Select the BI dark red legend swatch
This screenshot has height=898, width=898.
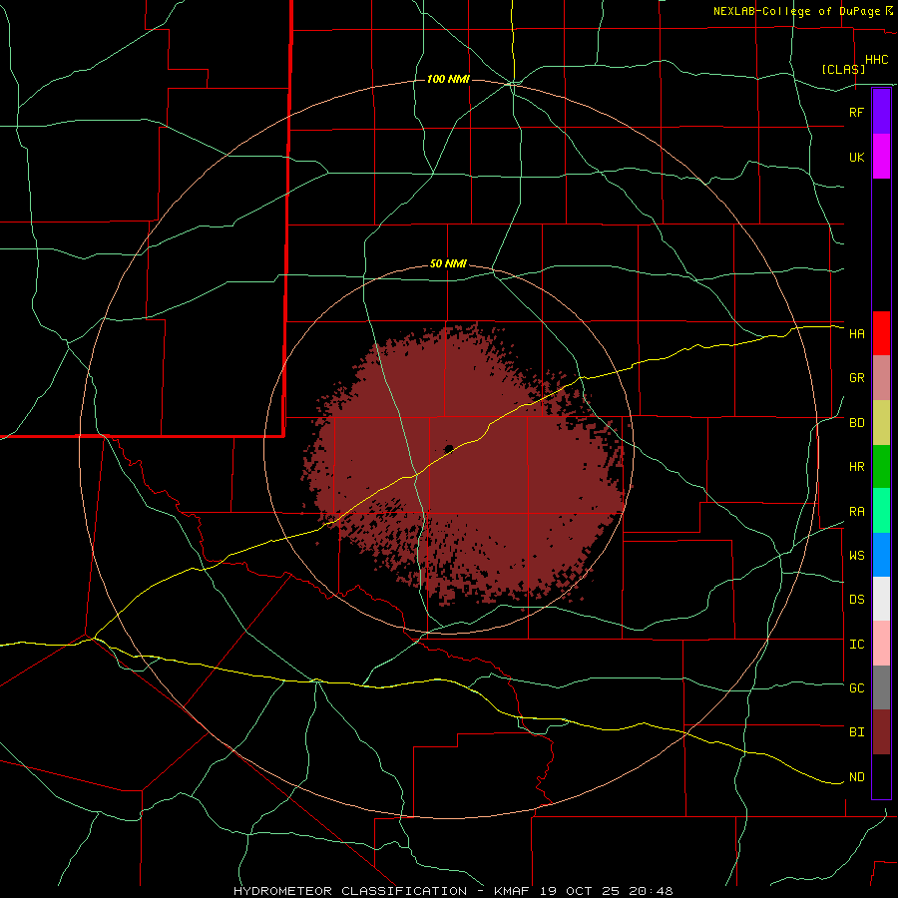pos(881,732)
